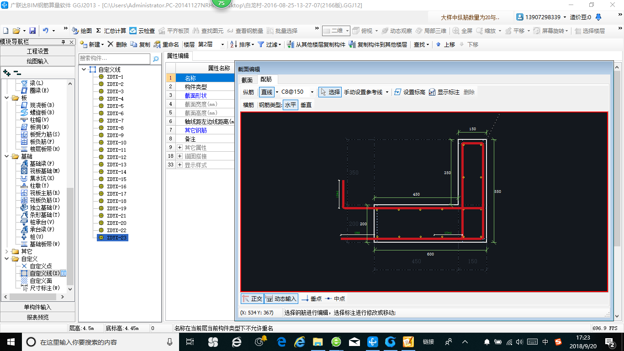This screenshot has height=351, width=624.
Task: Select the 属性编辑 tab
Action: pos(179,56)
